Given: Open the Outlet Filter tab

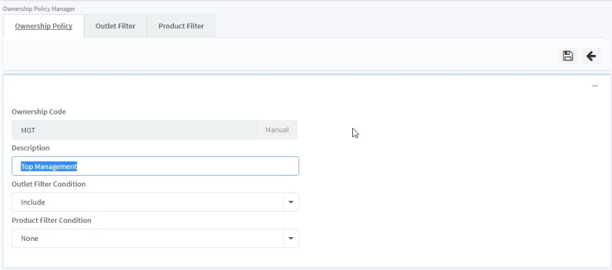Looking at the screenshot, I should click(x=115, y=26).
